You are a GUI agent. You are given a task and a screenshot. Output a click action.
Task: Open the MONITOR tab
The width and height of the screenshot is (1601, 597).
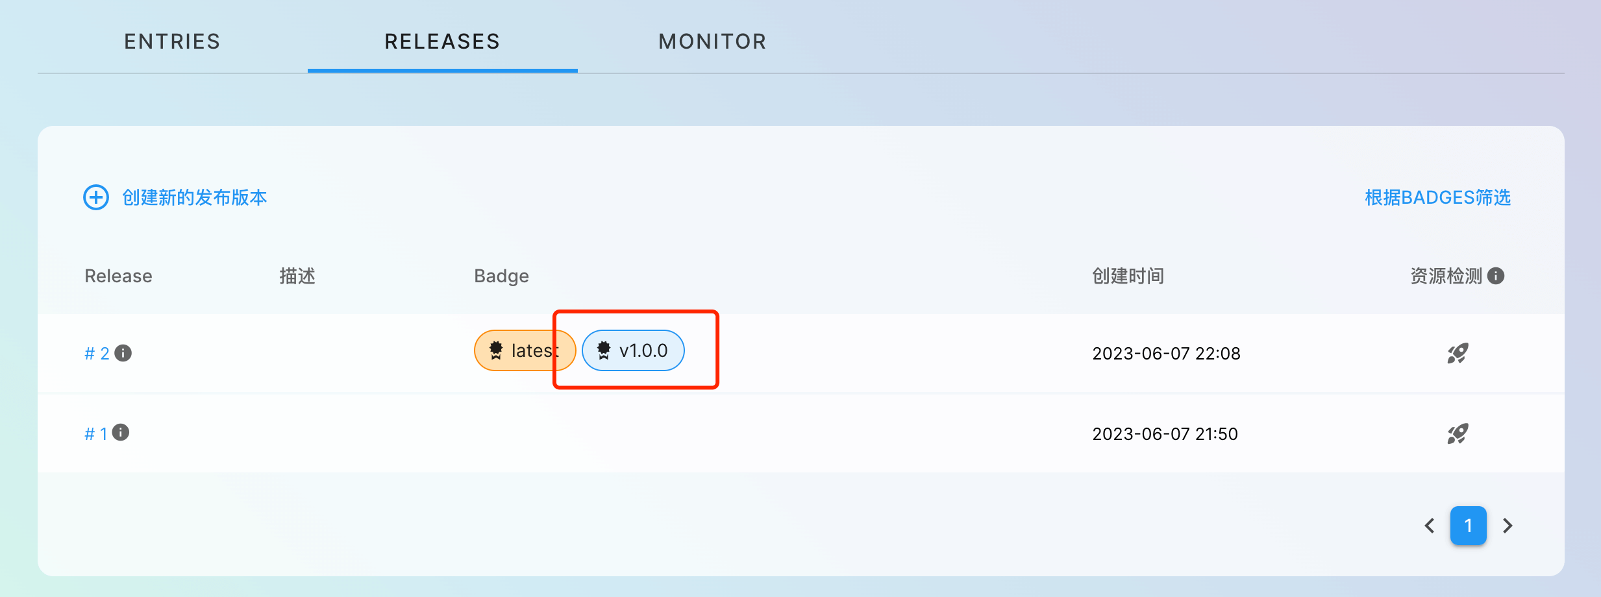[712, 42]
